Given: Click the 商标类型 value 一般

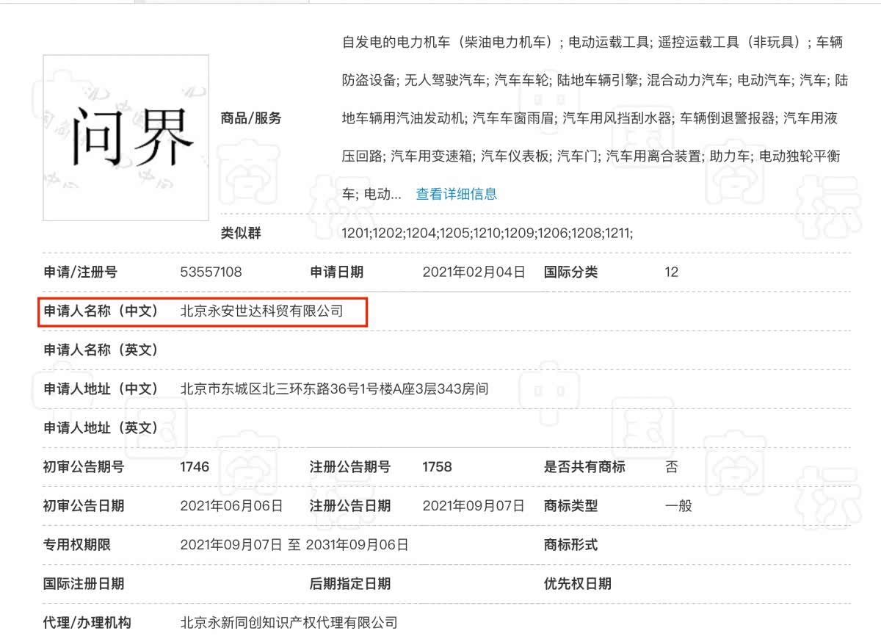Looking at the screenshot, I should 678,505.
